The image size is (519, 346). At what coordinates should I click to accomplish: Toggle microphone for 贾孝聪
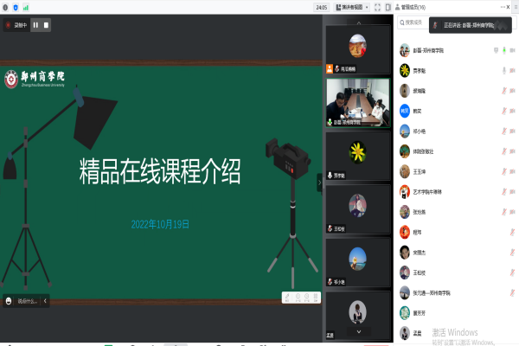tap(503, 70)
